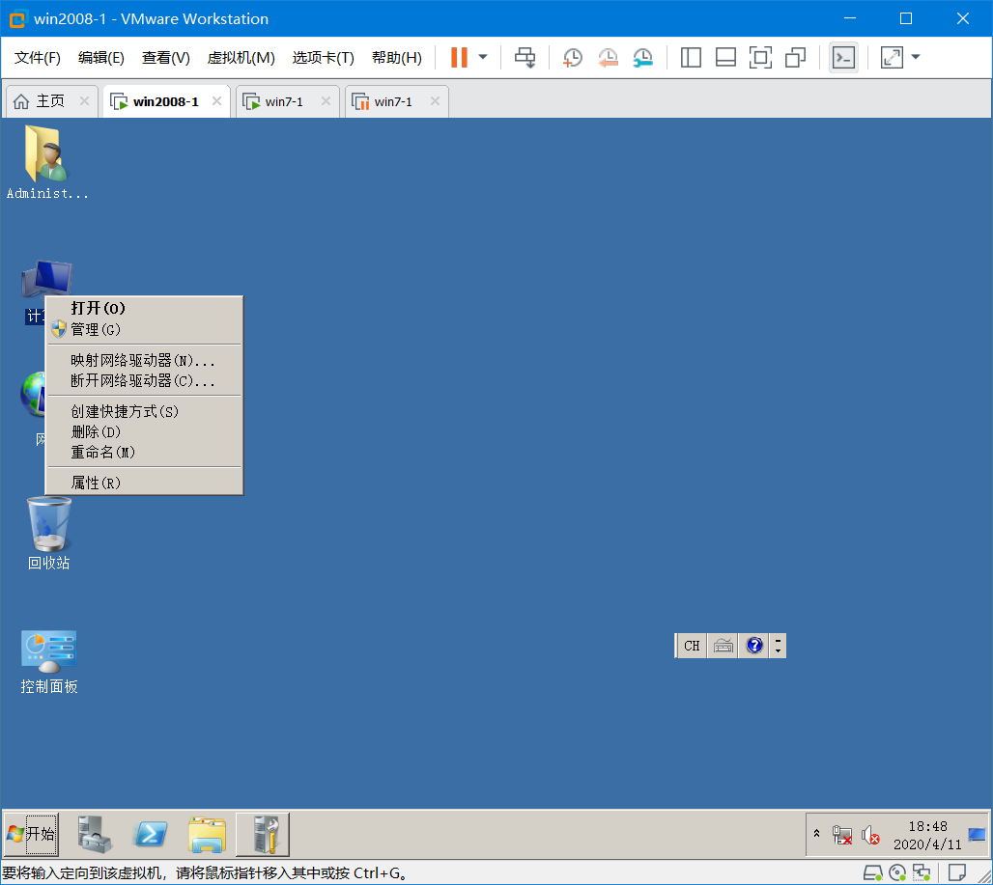Open 属性(R) from the context menu

[x=144, y=484]
